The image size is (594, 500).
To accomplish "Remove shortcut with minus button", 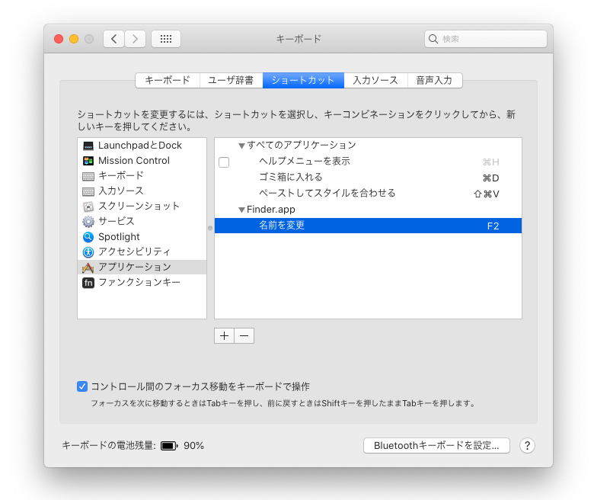I will [x=244, y=336].
